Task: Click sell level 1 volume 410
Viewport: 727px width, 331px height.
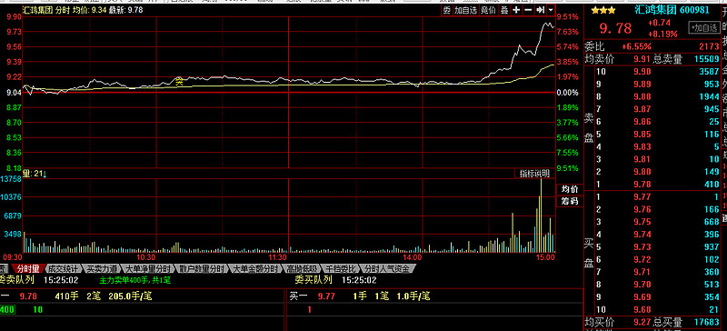Action: (x=712, y=185)
